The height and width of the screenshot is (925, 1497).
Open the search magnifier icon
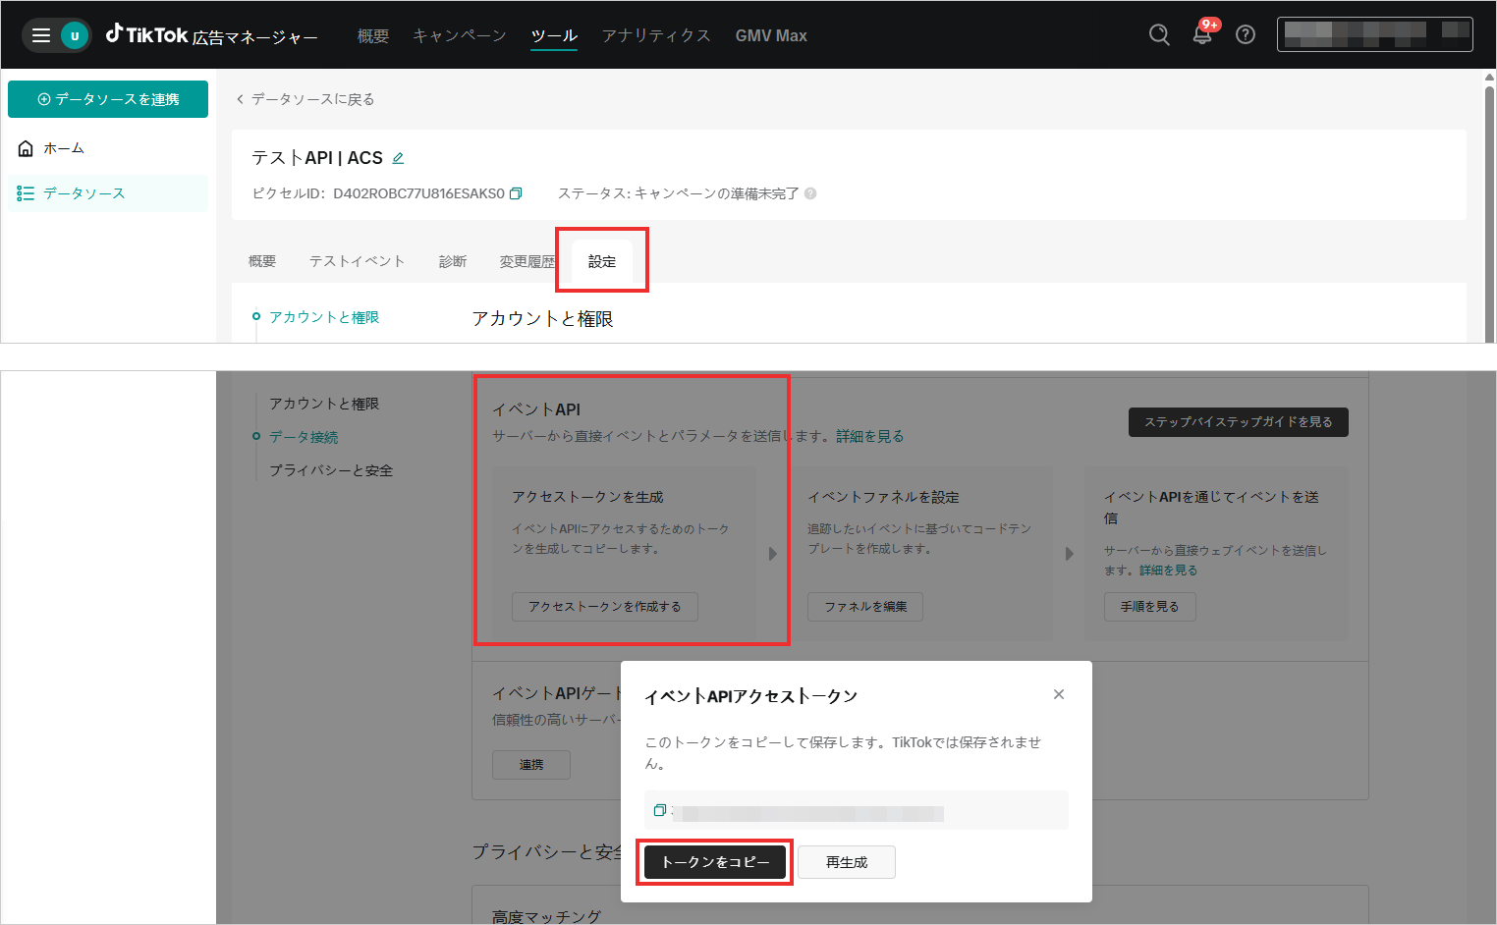[1158, 34]
